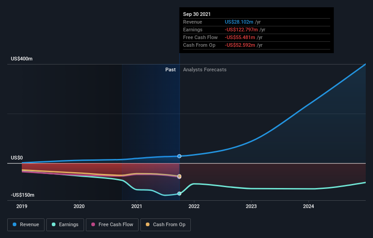The height and width of the screenshot is (238, 373).
Task: Click the Analysts Forecasts label
Action: coord(205,69)
